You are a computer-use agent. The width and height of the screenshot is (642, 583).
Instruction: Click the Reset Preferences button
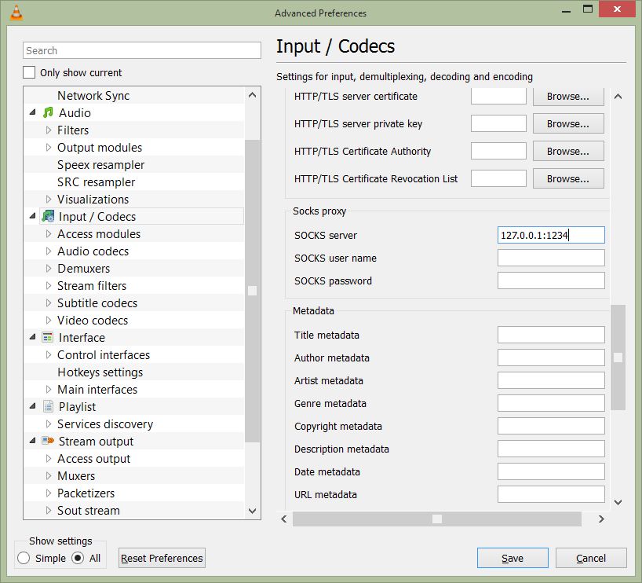coord(162,558)
